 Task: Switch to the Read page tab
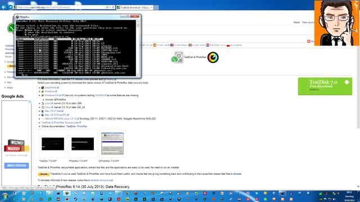pyautogui.click(x=296, y=22)
